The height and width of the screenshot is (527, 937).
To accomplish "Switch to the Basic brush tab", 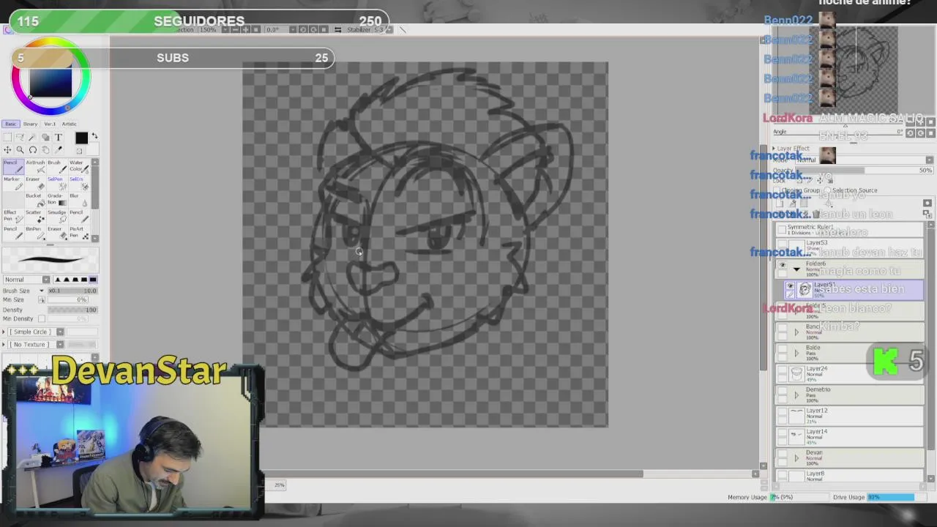I will click(10, 124).
